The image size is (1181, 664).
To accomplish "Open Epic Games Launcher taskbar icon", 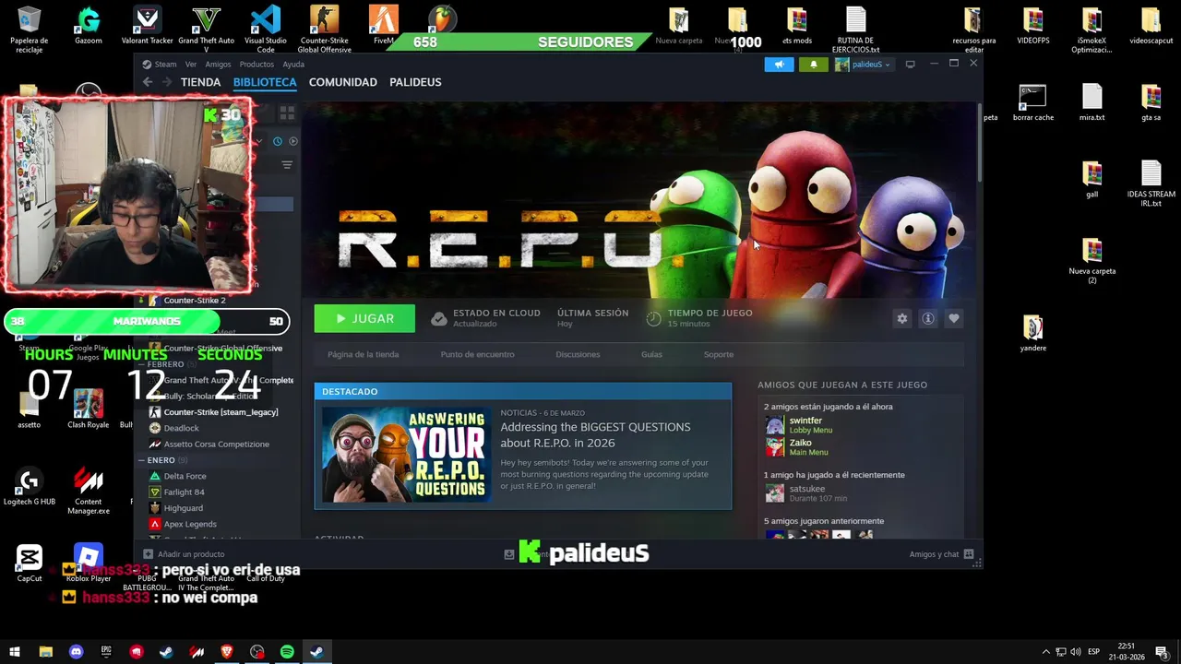I will tap(106, 652).
